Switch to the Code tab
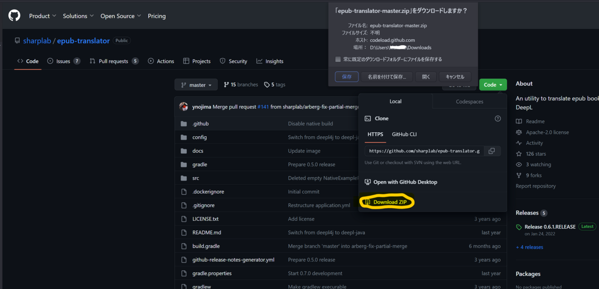599x289 pixels. coord(28,61)
